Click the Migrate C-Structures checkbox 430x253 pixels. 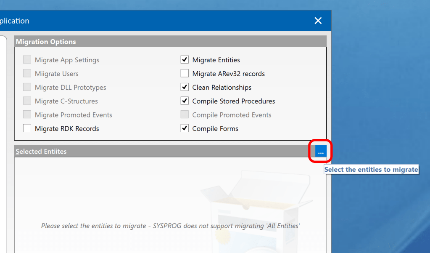click(27, 101)
